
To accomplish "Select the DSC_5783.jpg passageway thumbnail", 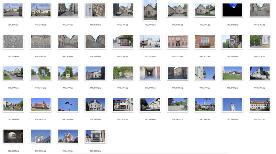I will pyautogui.click(x=150, y=73).
